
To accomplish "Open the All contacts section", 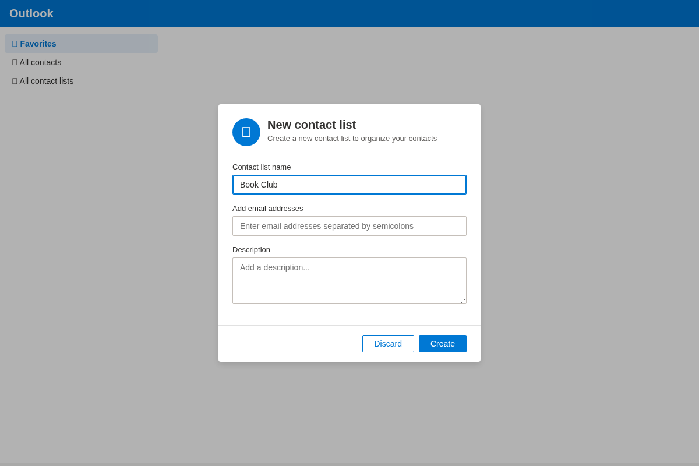I will tap(40, 62).
